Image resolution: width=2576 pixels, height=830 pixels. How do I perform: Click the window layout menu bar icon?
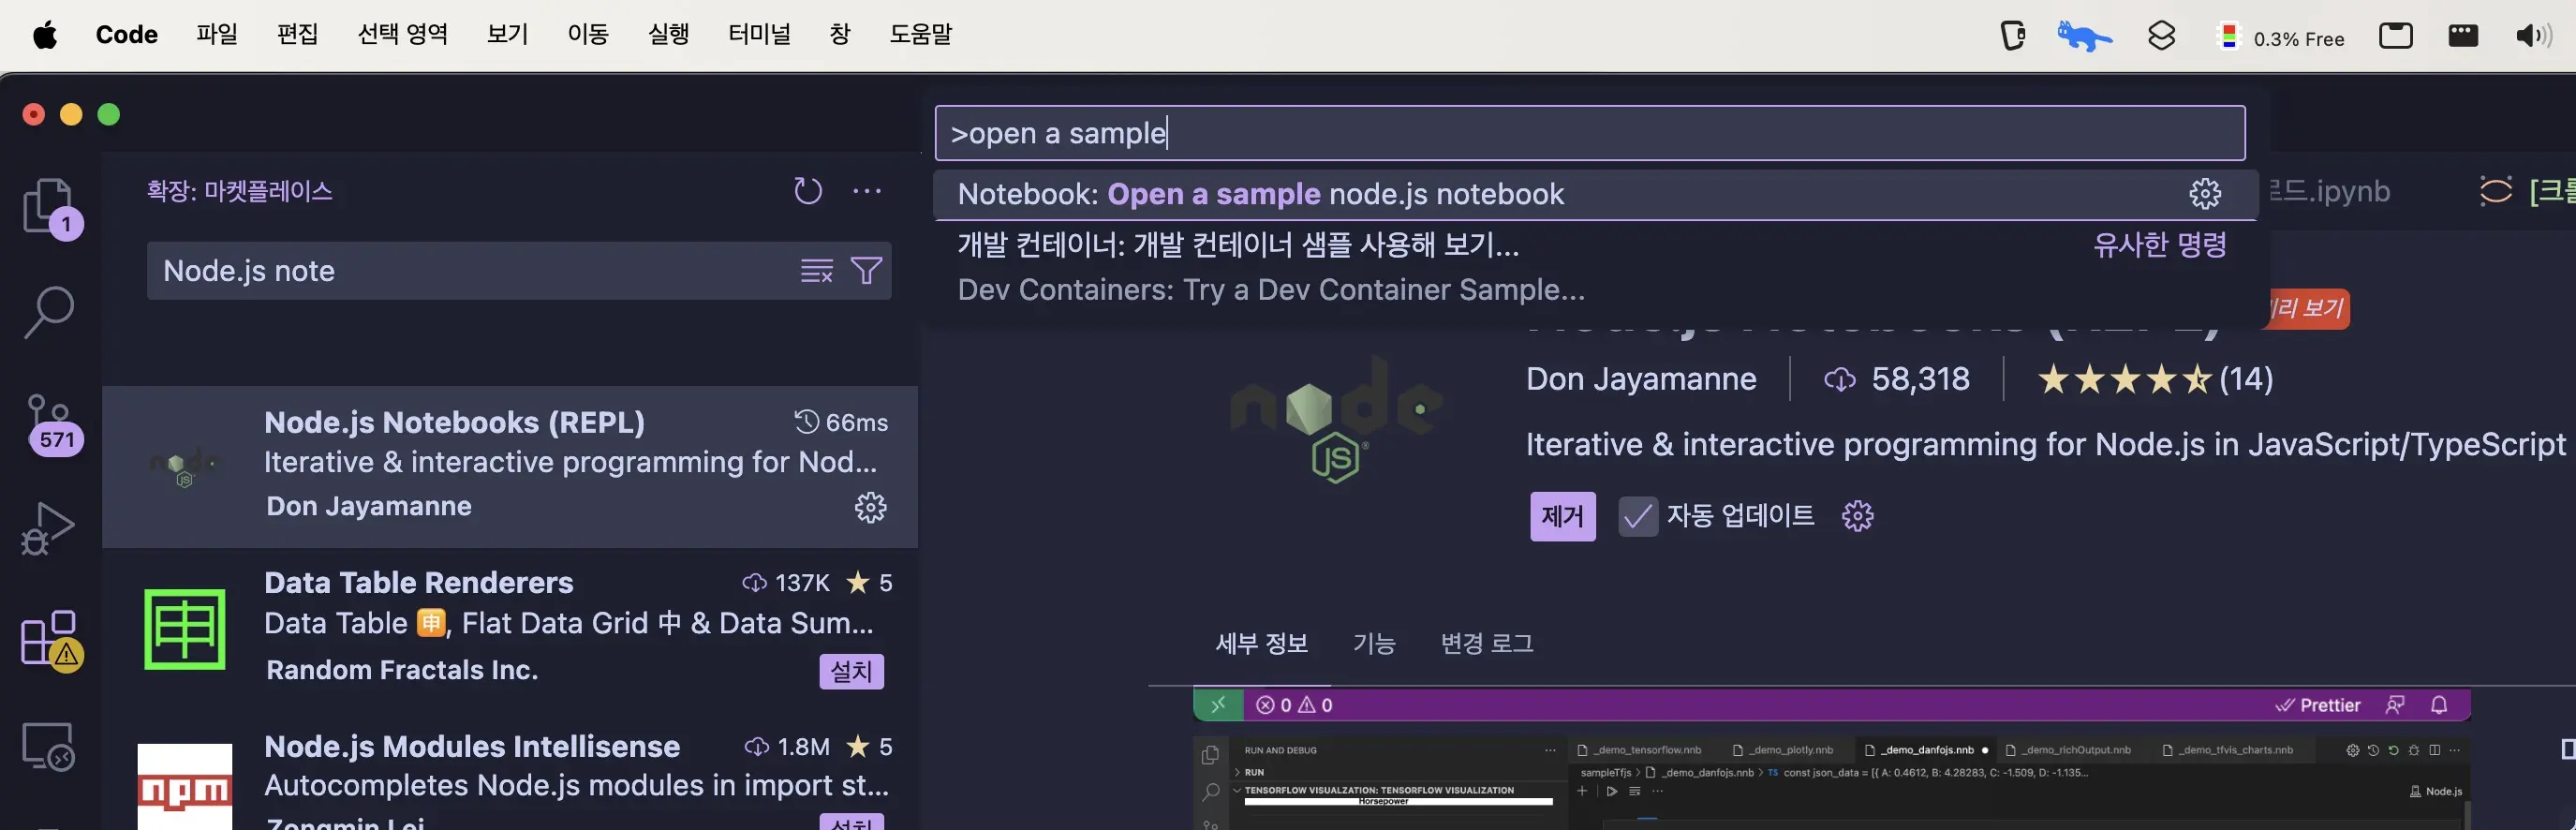click(2395, 37)
